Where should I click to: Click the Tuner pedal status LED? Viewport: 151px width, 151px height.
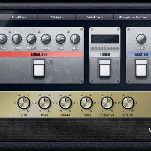pyautogui.click(x=116, y=63)
